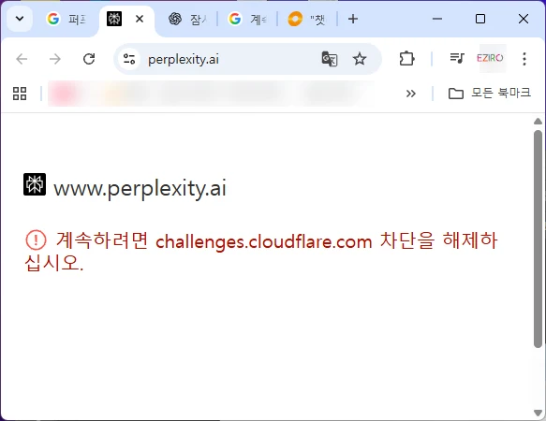Open Chrome three-dot menu
Image resolution: width=546 pixels, height=421 pixels.
point(524,59)
